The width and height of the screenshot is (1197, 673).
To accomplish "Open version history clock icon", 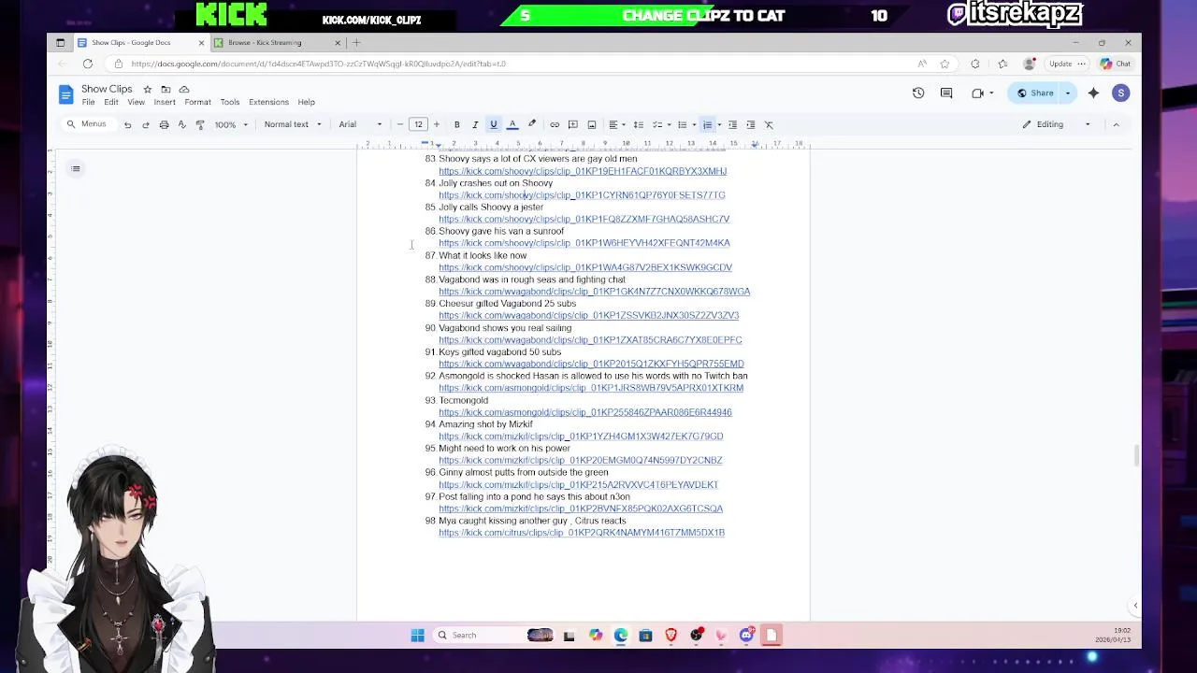I will click(918, 93).
